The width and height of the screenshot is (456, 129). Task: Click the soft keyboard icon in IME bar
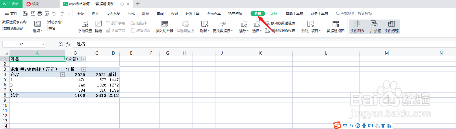click(370, 126)
